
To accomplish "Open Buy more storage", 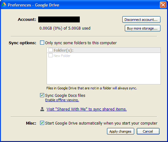I will pyautogui.click(x=143, y=28).
